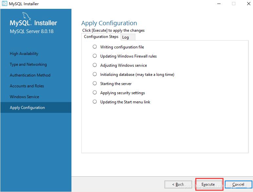This screenshot has width=253, height=192.
Task: Select the Updating Windows Firewall rules indicator
Action: coord(95,56)
